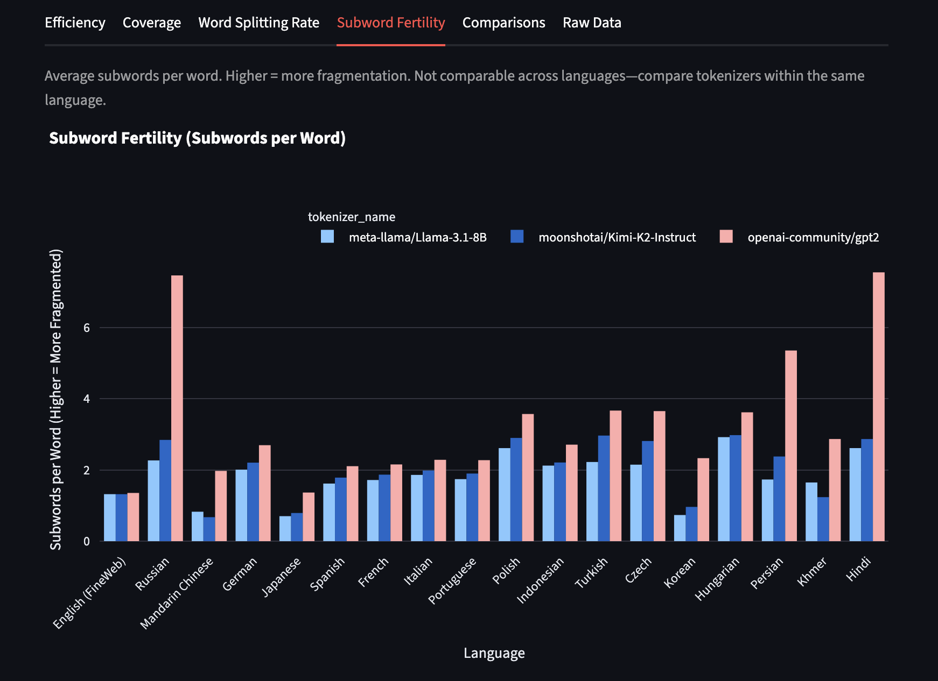
Task: Click the Mandarin Chinese x-axis label
Action: point(178,593)
